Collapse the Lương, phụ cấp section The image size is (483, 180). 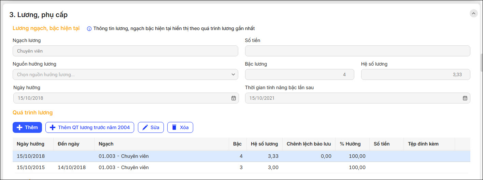coord(473,13)
